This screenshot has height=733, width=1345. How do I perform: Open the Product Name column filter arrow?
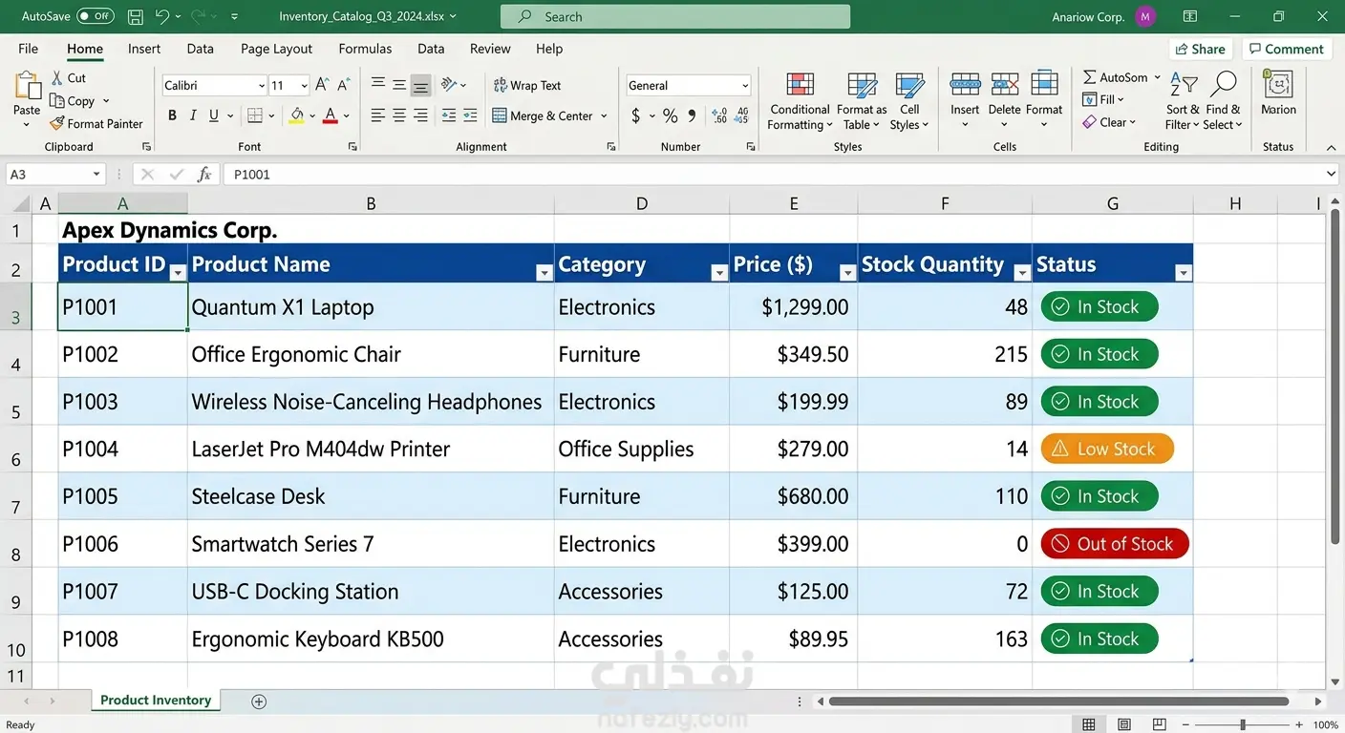point(544,273)
